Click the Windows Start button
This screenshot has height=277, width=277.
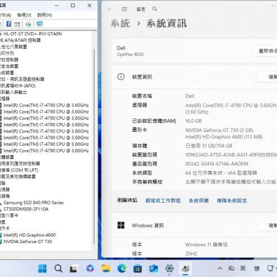click(x=43, y=268)
